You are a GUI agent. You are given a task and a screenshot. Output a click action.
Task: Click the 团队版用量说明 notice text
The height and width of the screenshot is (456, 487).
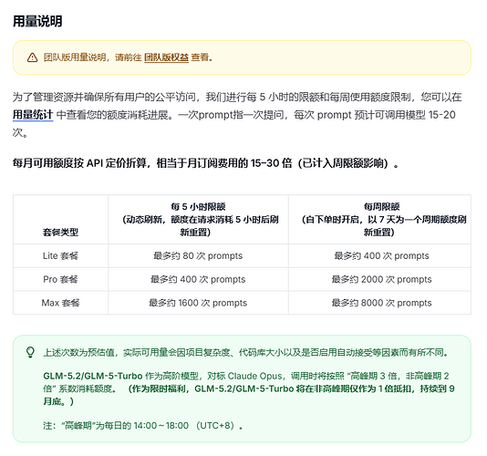(128, 57)
